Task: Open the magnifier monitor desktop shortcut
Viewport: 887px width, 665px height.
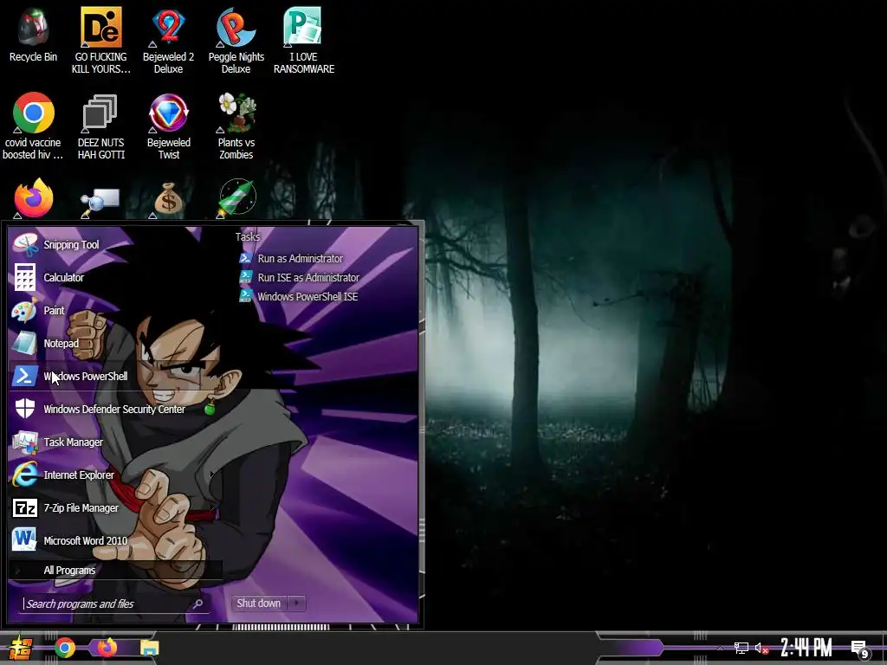Action: coord(100,202)
